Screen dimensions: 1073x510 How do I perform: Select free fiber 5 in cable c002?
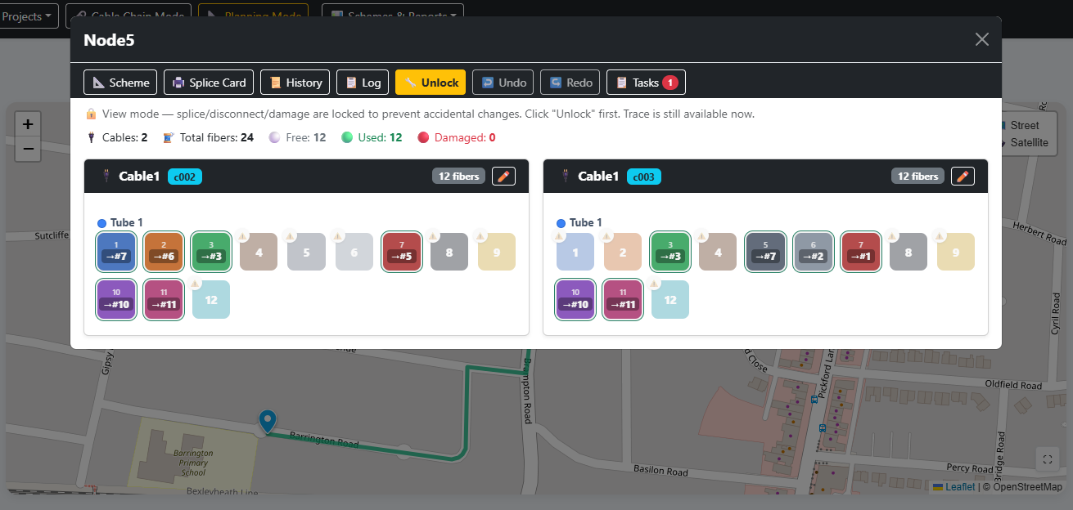(306, 252)
